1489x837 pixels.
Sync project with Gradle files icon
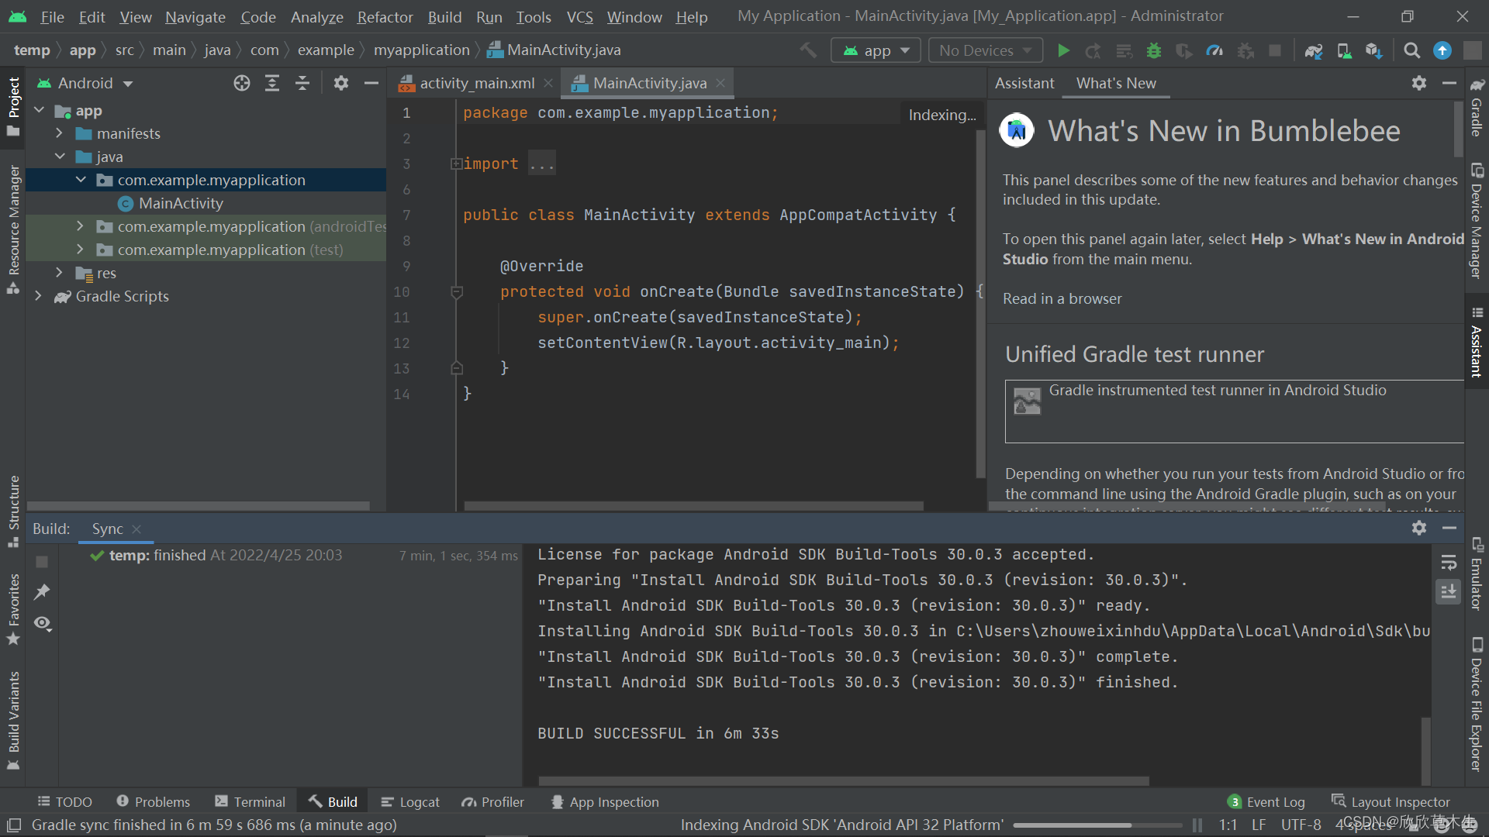pos(1313,50)
